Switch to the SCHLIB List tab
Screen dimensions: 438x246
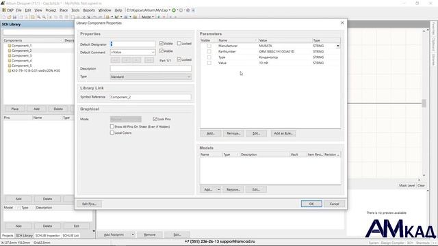coord(70,235)
